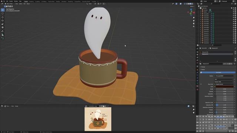Open the Random Walk subsurface dropdown
Viewport: 237px width, 133px height.
224,82
